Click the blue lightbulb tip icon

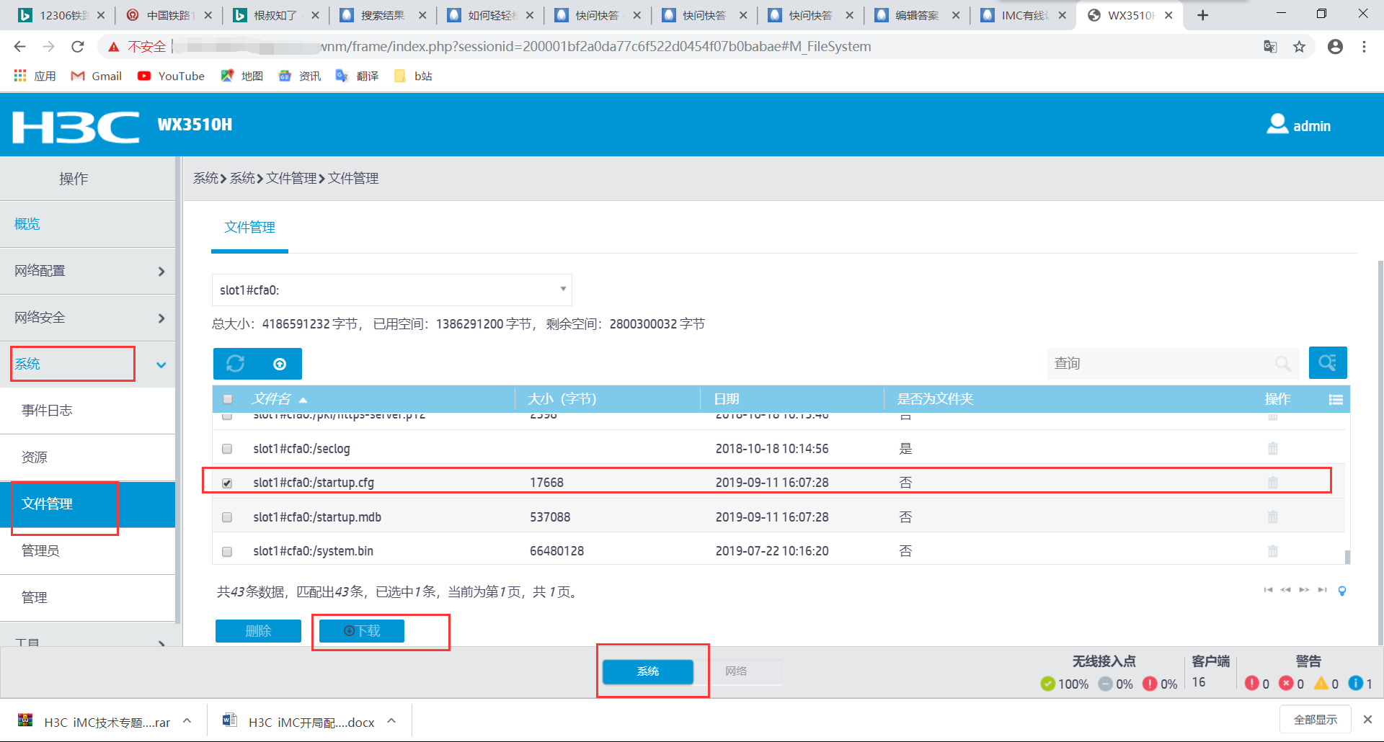(1342, 591)
